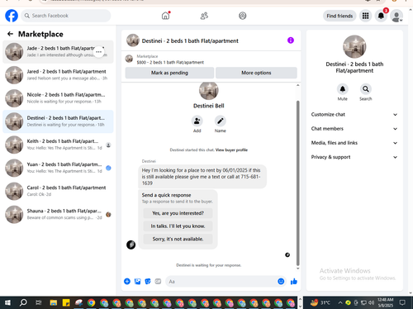The height and width of the screenshot is (309, 413).
Task: Send quick reply Sorry, it's not available.
Action: point(178,239)
